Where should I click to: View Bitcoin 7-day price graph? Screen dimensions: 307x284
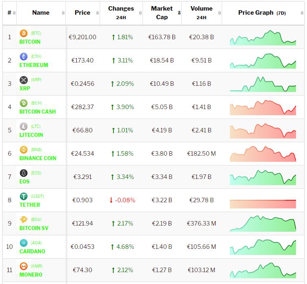click(263, 37)
